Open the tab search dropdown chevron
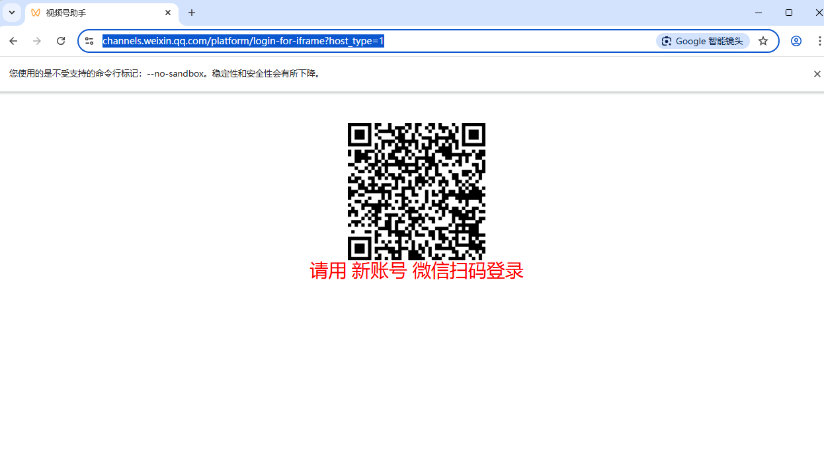 (x=12, y=13)
